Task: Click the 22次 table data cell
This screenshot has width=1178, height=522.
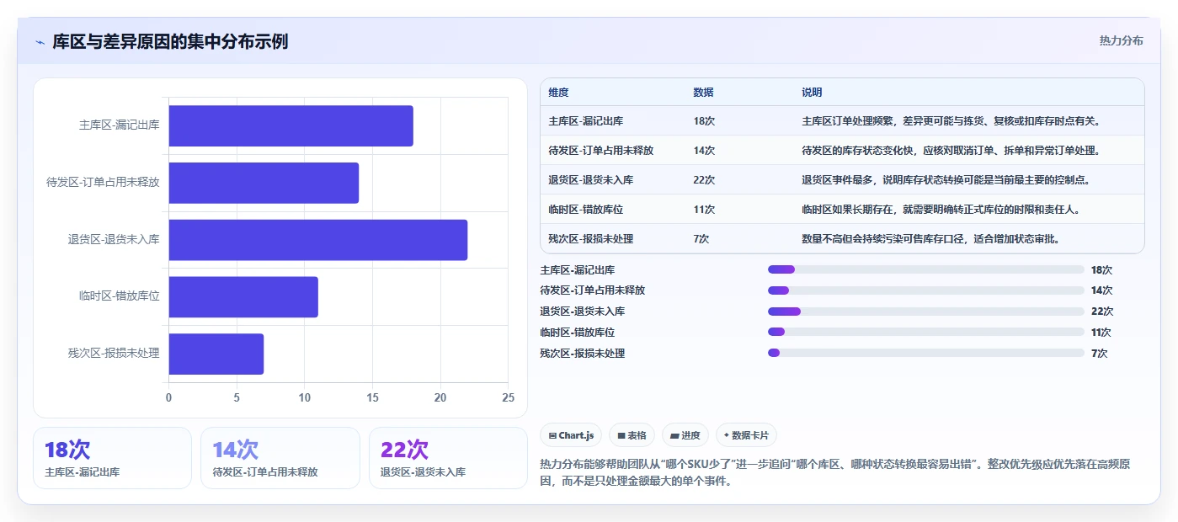Action: pyautogui.click(x=704, y=180)
